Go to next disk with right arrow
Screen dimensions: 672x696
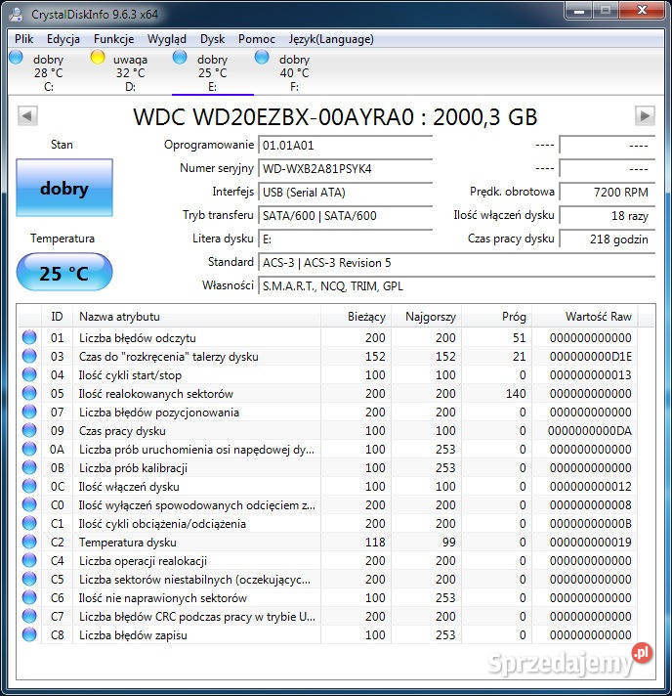click(644, 116)
